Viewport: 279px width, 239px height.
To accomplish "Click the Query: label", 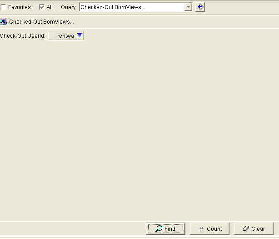I will pos(69,7).
